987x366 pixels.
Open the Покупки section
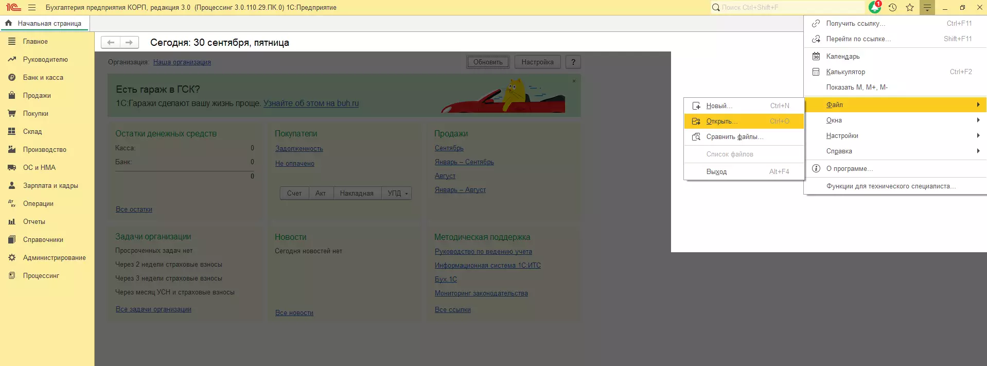tap(36, 114)
